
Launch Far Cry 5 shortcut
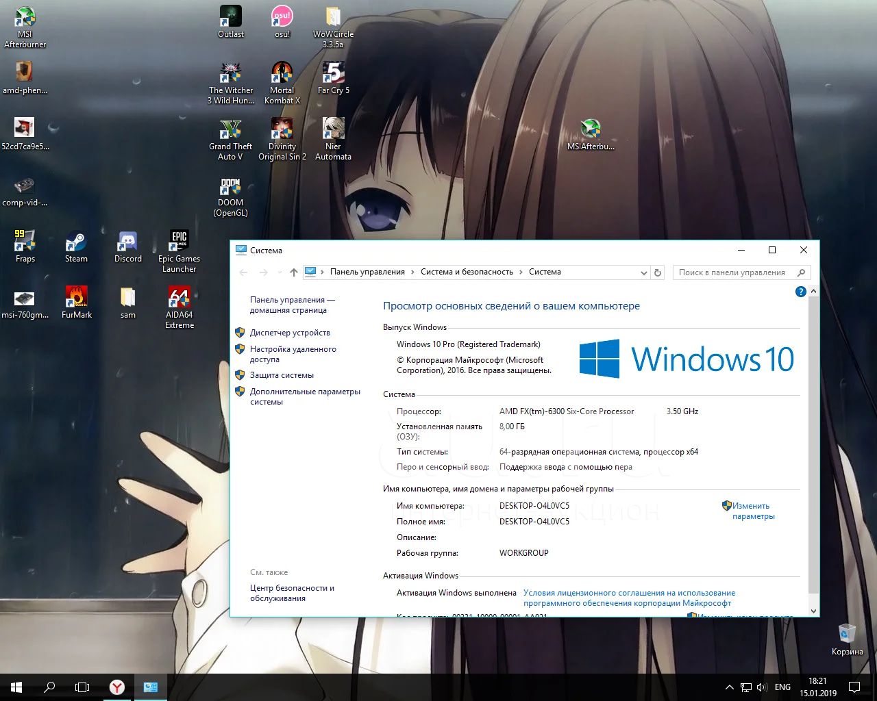tap(333, 77)
